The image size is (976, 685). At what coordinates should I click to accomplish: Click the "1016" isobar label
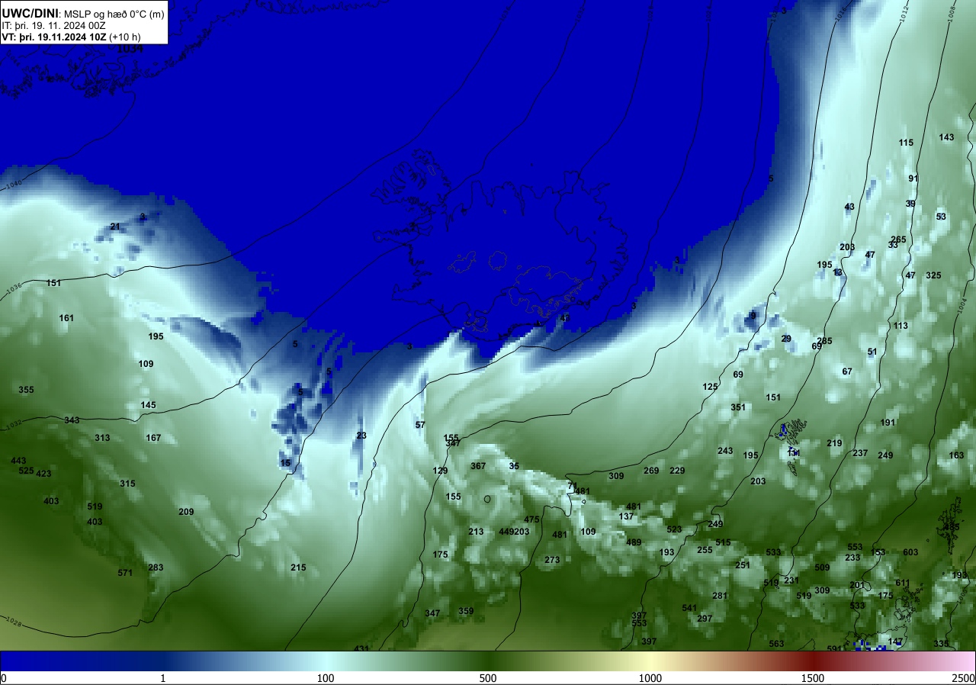(840, 13)
